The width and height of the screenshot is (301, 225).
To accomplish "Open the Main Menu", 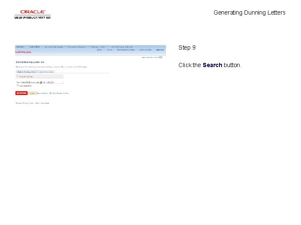I will [35, 47].
